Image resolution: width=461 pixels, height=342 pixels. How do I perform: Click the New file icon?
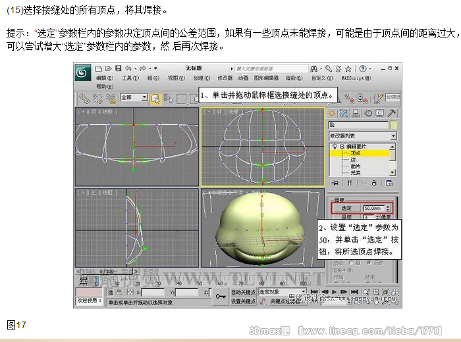pyautogui.click(x=99, y=68)
